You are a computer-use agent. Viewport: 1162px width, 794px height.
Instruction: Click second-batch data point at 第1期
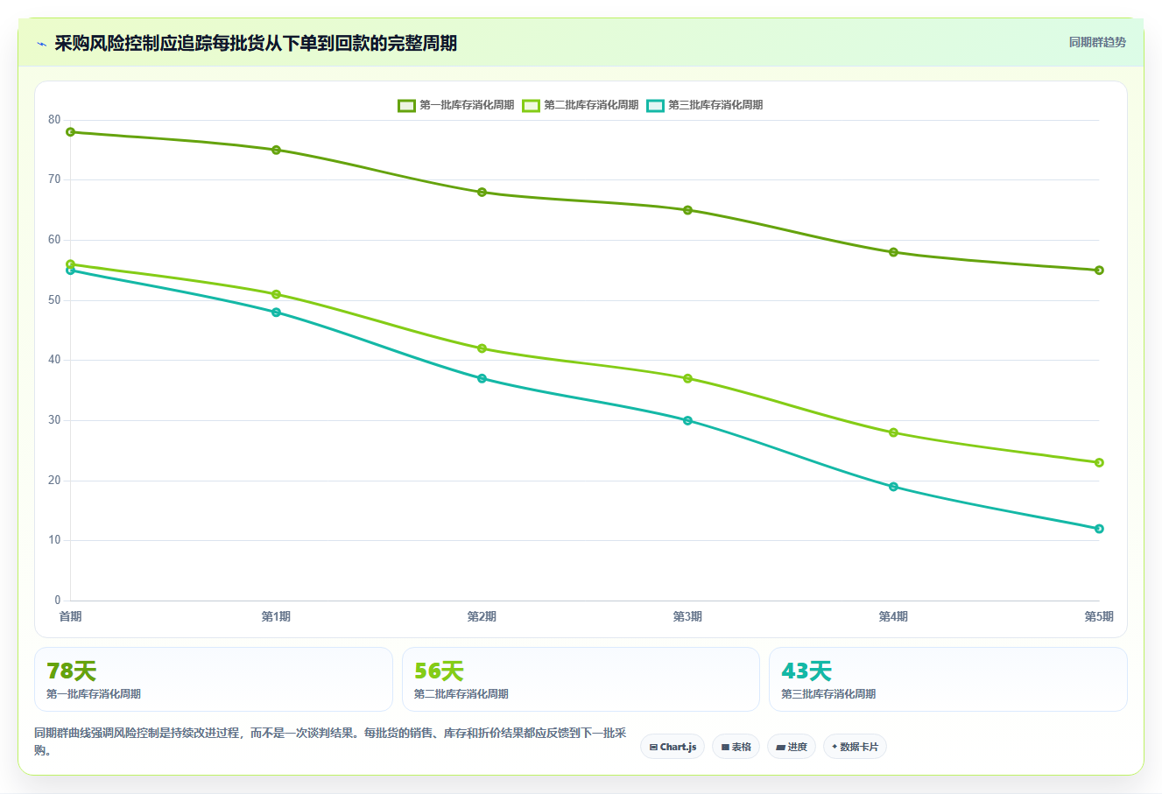click(276, 294)
